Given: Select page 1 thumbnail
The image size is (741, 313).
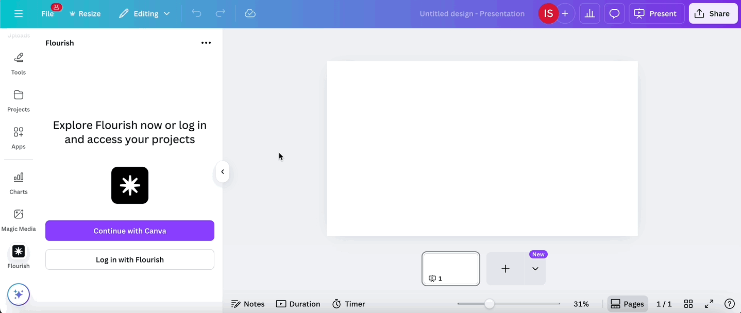Looking at the screenshot, I should pyautogui.click(x=451, y=268).
